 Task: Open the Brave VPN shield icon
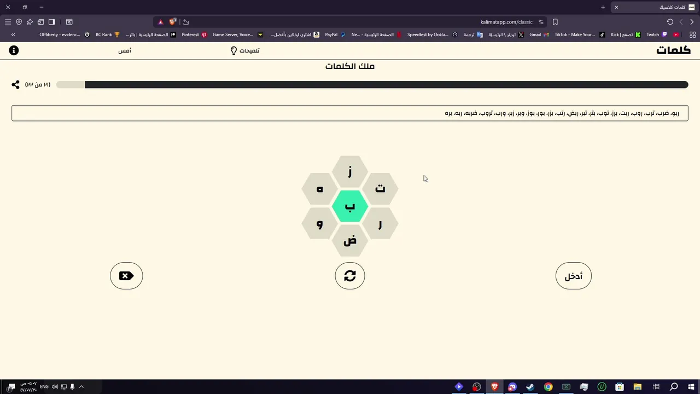19,22
